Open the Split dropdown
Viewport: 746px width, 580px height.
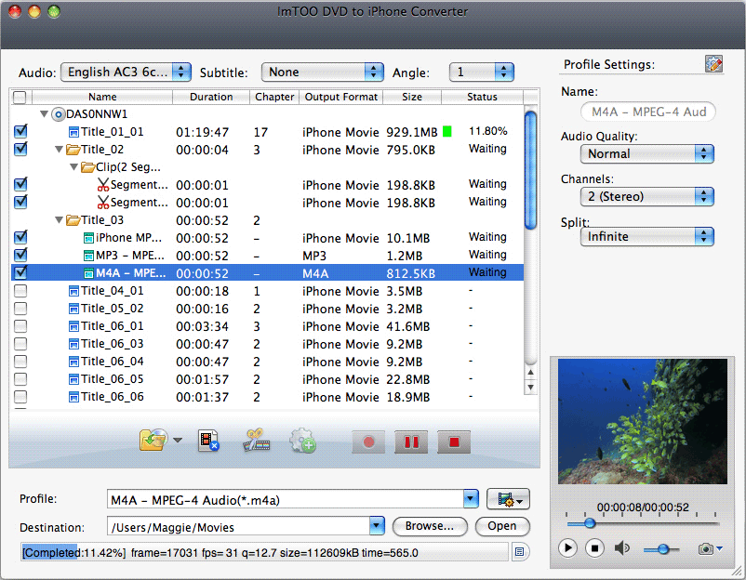click(647, 237)
